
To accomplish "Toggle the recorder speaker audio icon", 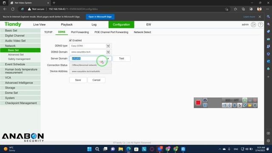I will pyautogui.click(x=224, y=105).
